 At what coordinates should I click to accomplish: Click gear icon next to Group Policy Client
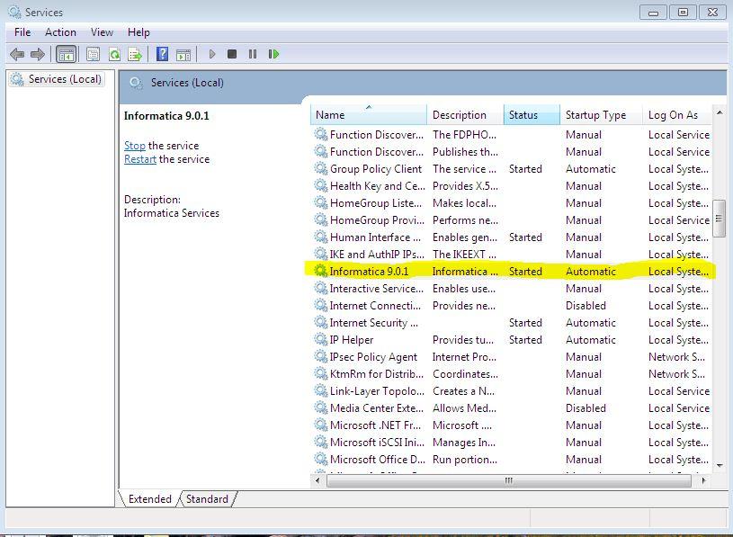pyautogui.click(x=321, y=168)
